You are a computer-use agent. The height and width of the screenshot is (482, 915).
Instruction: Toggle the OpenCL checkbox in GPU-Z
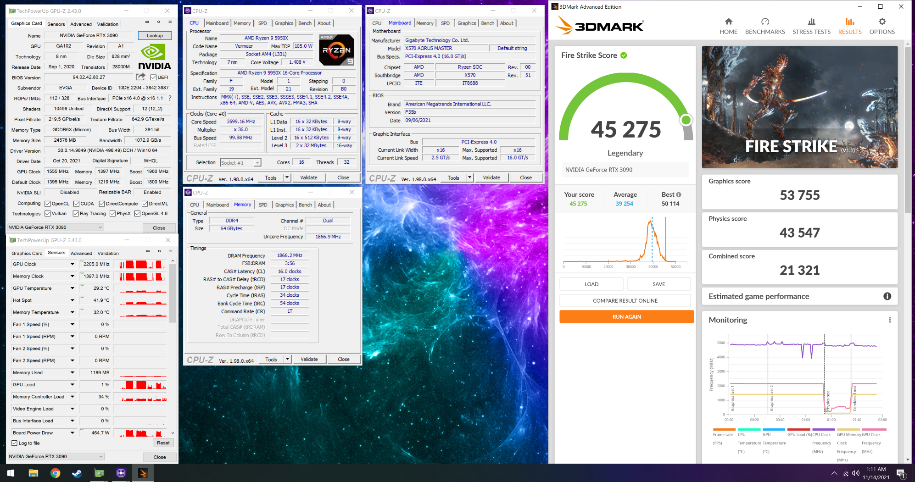[47, 204]
